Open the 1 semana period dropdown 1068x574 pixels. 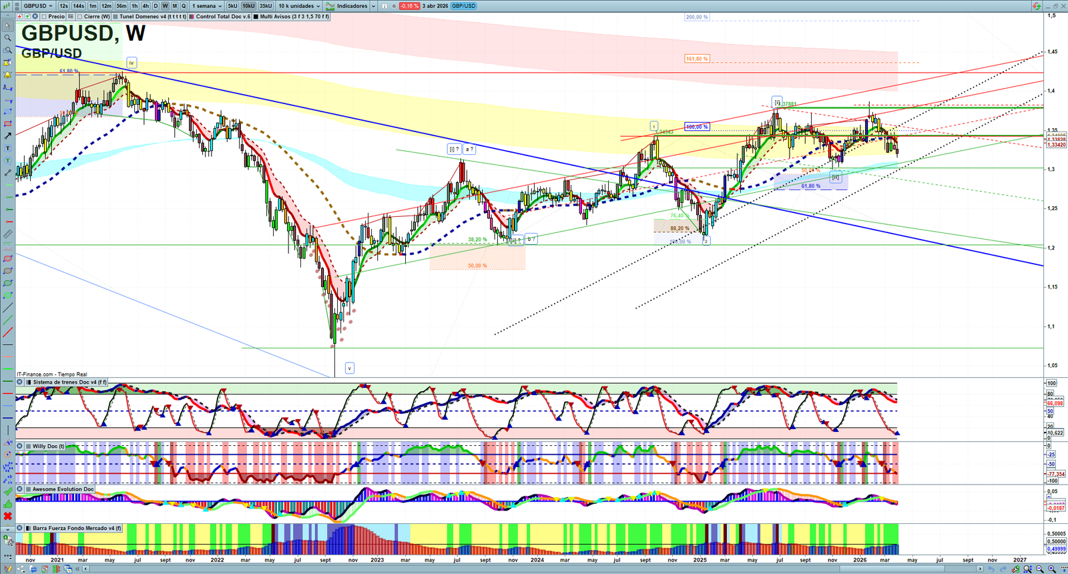[208, 6]
